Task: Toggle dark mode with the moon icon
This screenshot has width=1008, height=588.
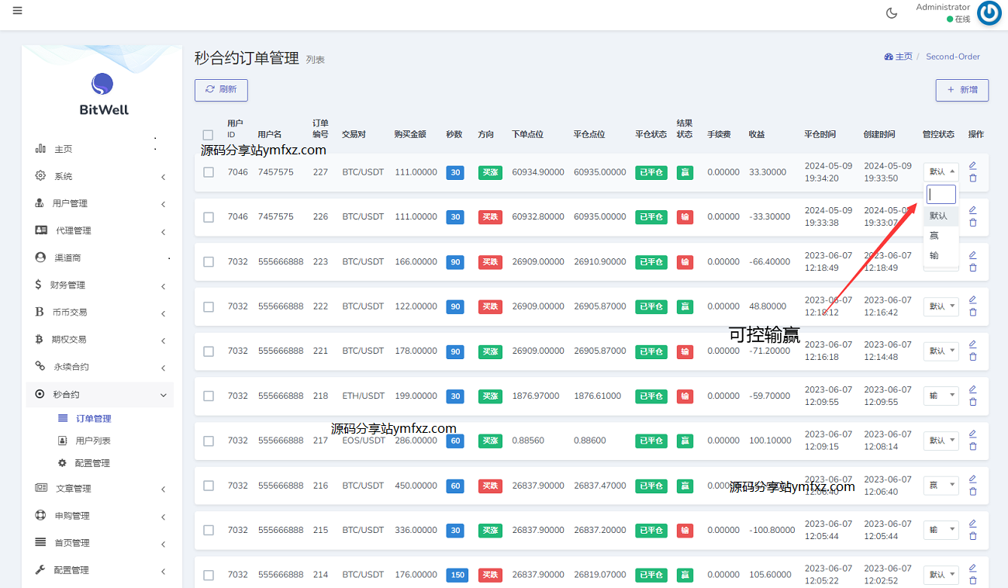Action: tap(892, 13)
